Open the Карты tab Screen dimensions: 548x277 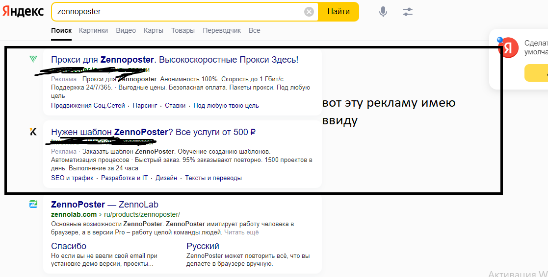point(154,30)
